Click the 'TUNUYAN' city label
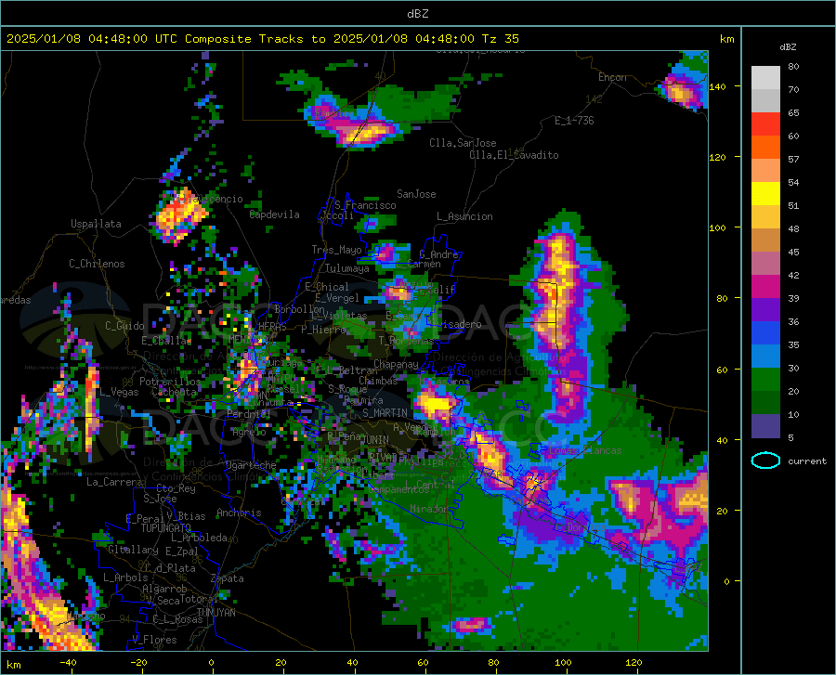 (x=216, y=613)
